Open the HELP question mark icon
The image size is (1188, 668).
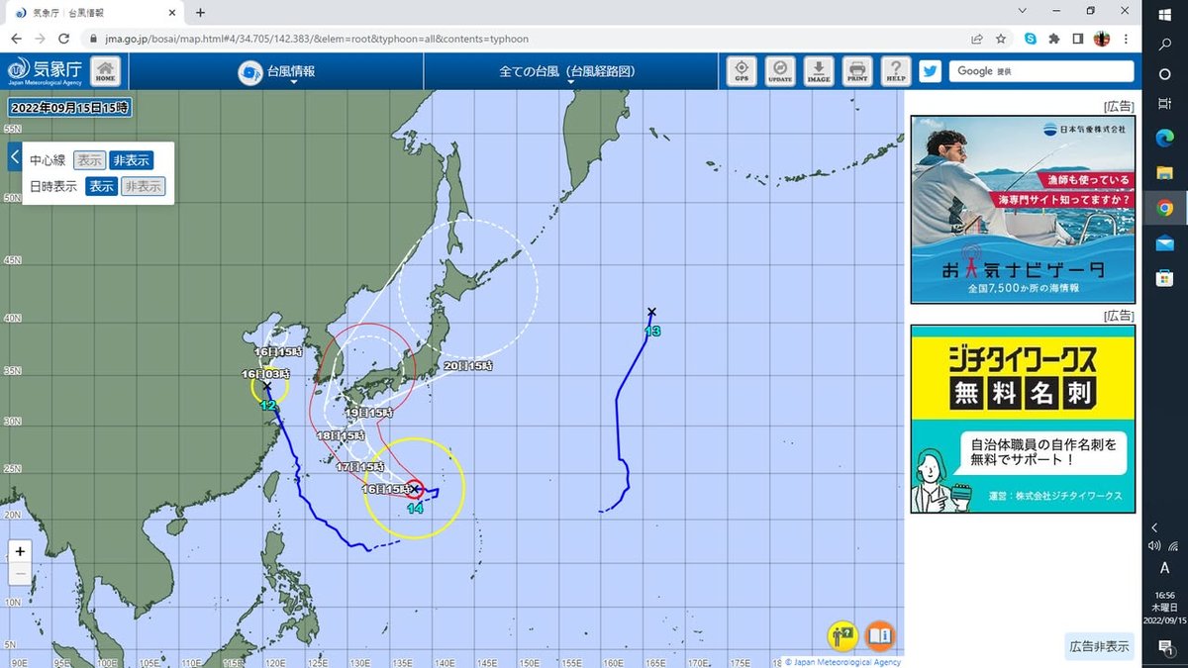896,71
